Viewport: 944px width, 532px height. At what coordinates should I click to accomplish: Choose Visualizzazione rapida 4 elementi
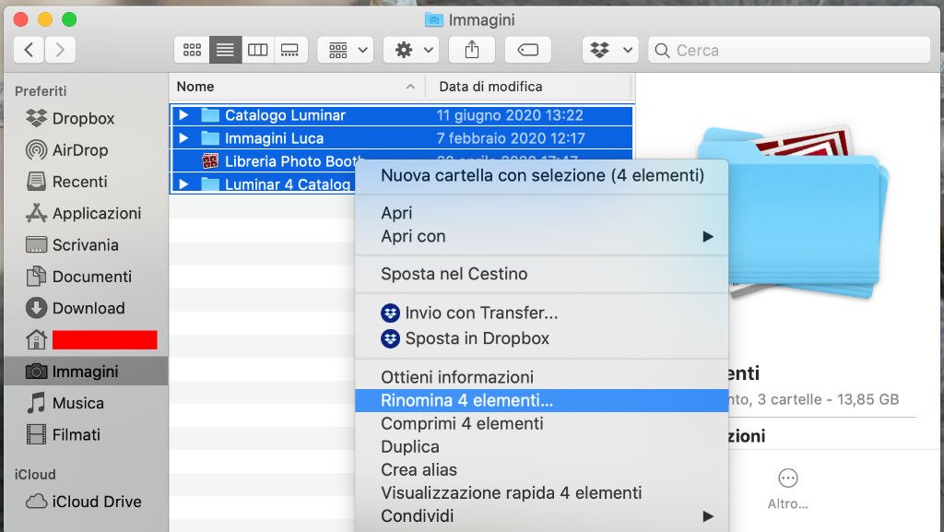point(542,493)
